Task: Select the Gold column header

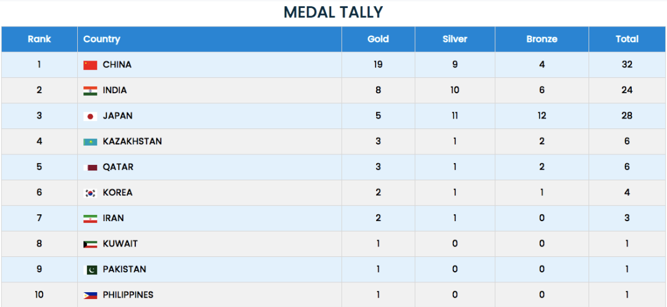Action: click(378, 39)
